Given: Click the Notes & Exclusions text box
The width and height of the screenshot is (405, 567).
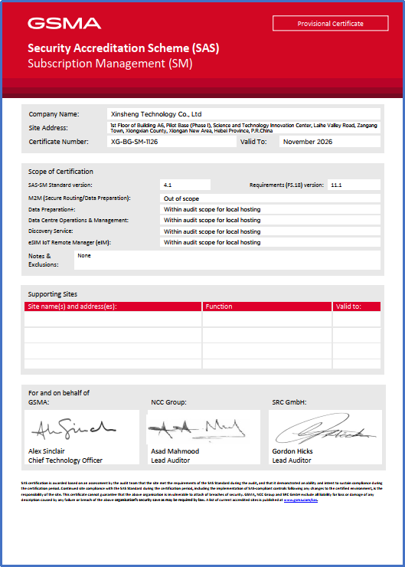Looking at the screenshot, I should (x=227, y=260).
